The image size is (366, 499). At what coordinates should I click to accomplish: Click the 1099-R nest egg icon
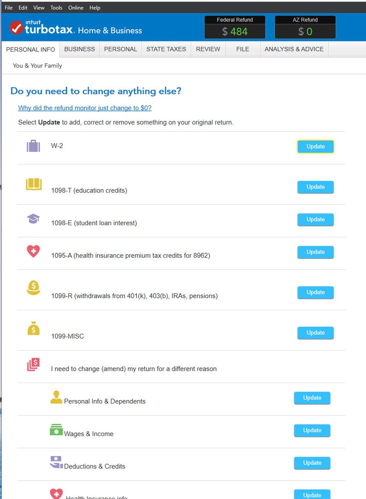[33, 288]
